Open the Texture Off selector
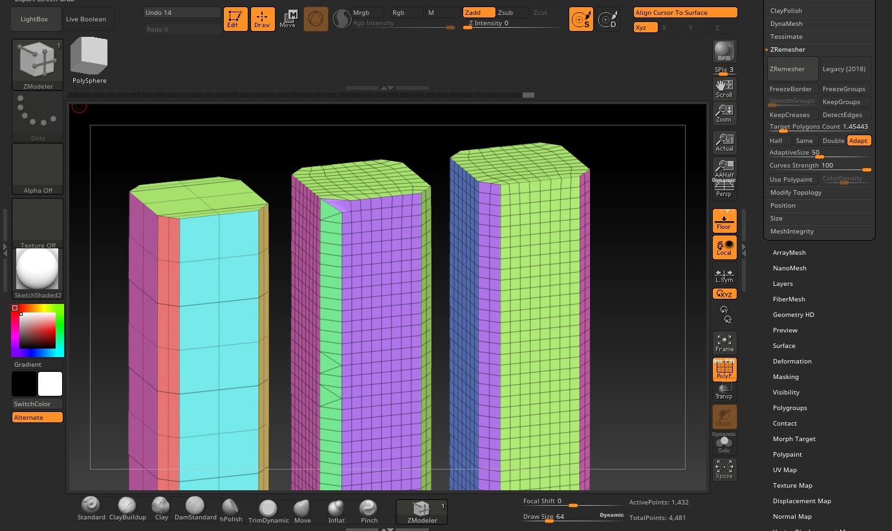This screenshot has width=892, height=531. pos(38,223)
